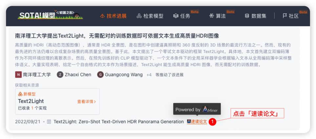Click the 社区 flag icon
The image size is (316, 139).
(284, 16)
